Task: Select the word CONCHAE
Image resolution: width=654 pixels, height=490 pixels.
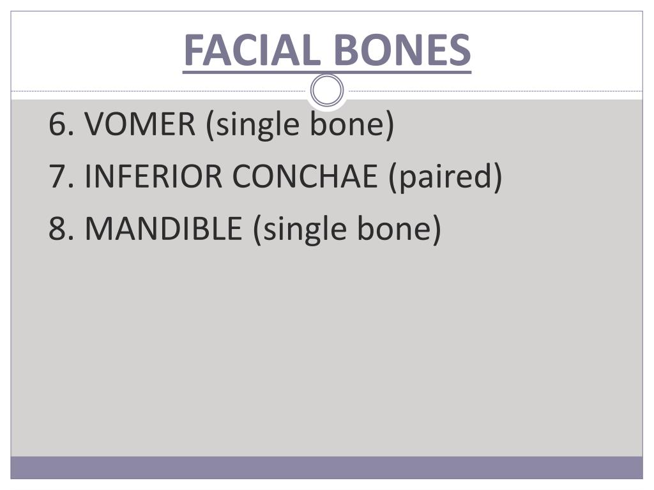Action: 305,176
